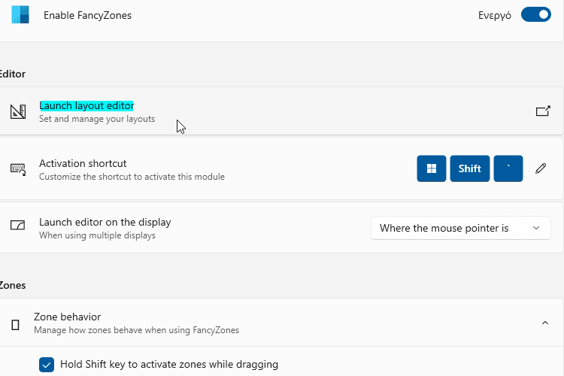Turn off the Enable FancyZones switch

click(x=535, y=15)
